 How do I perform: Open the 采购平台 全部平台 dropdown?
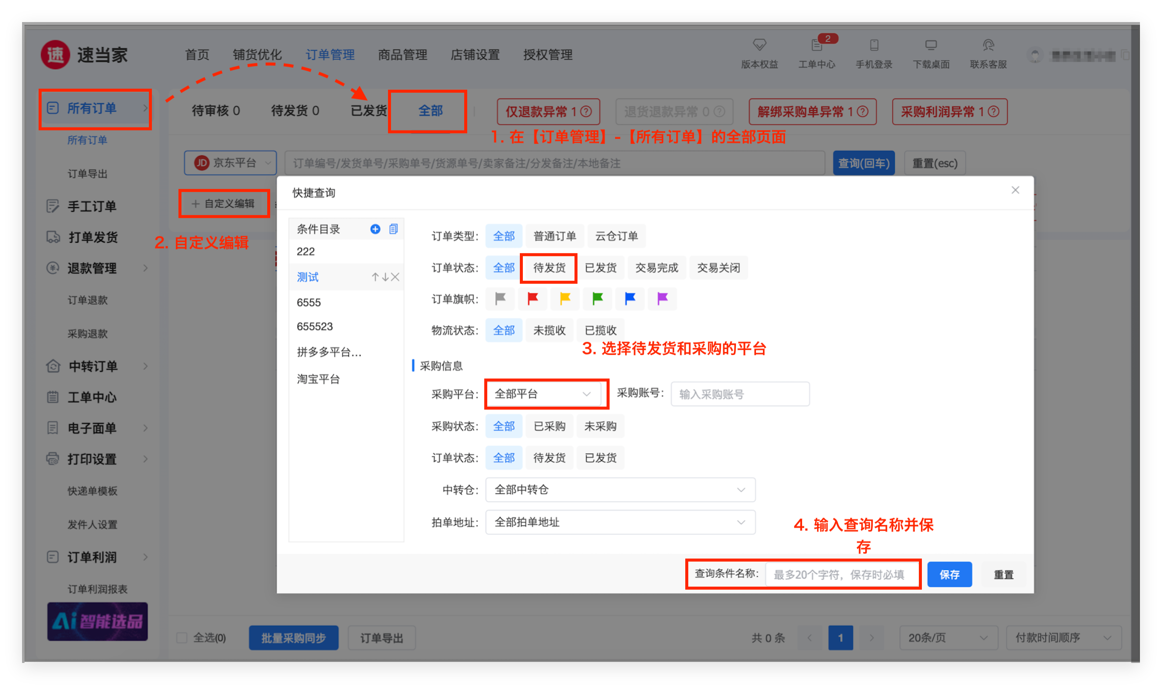click(543, 394)
